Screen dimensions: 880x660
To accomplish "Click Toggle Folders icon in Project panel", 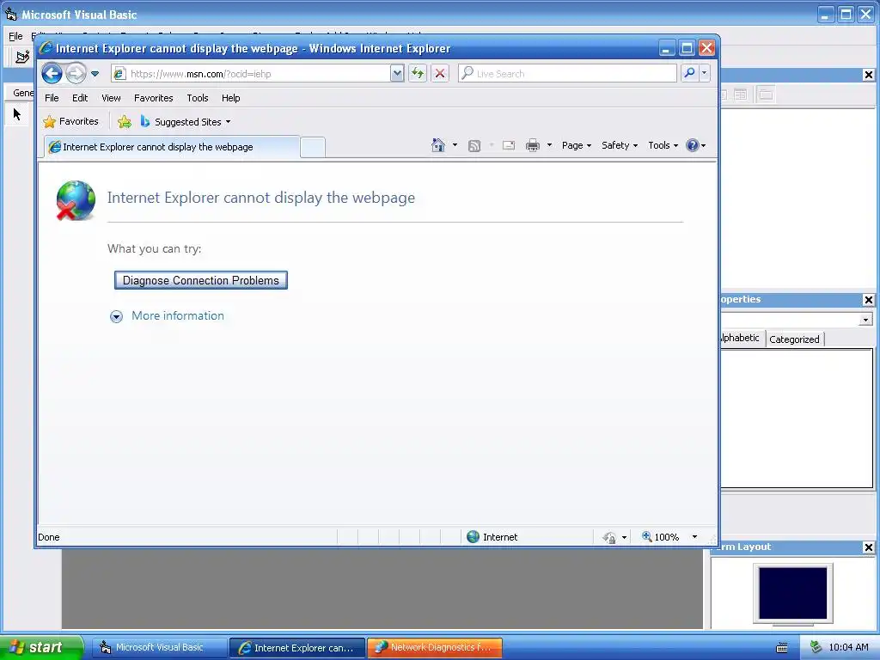I will click(x=766, y=95).
